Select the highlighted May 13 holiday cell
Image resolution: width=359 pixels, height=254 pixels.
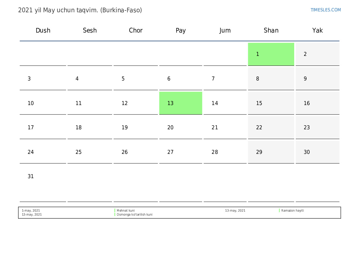pos(181,103)
